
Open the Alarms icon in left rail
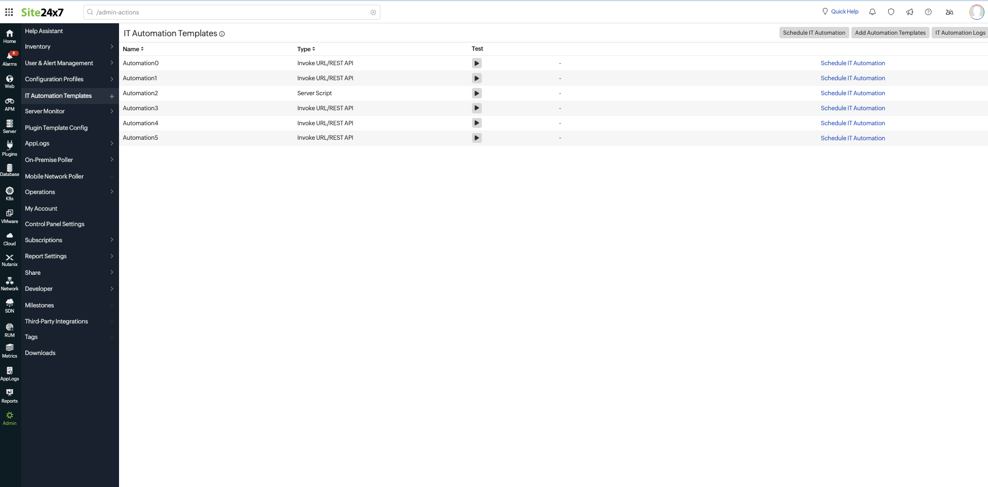(x=9, y=58)
